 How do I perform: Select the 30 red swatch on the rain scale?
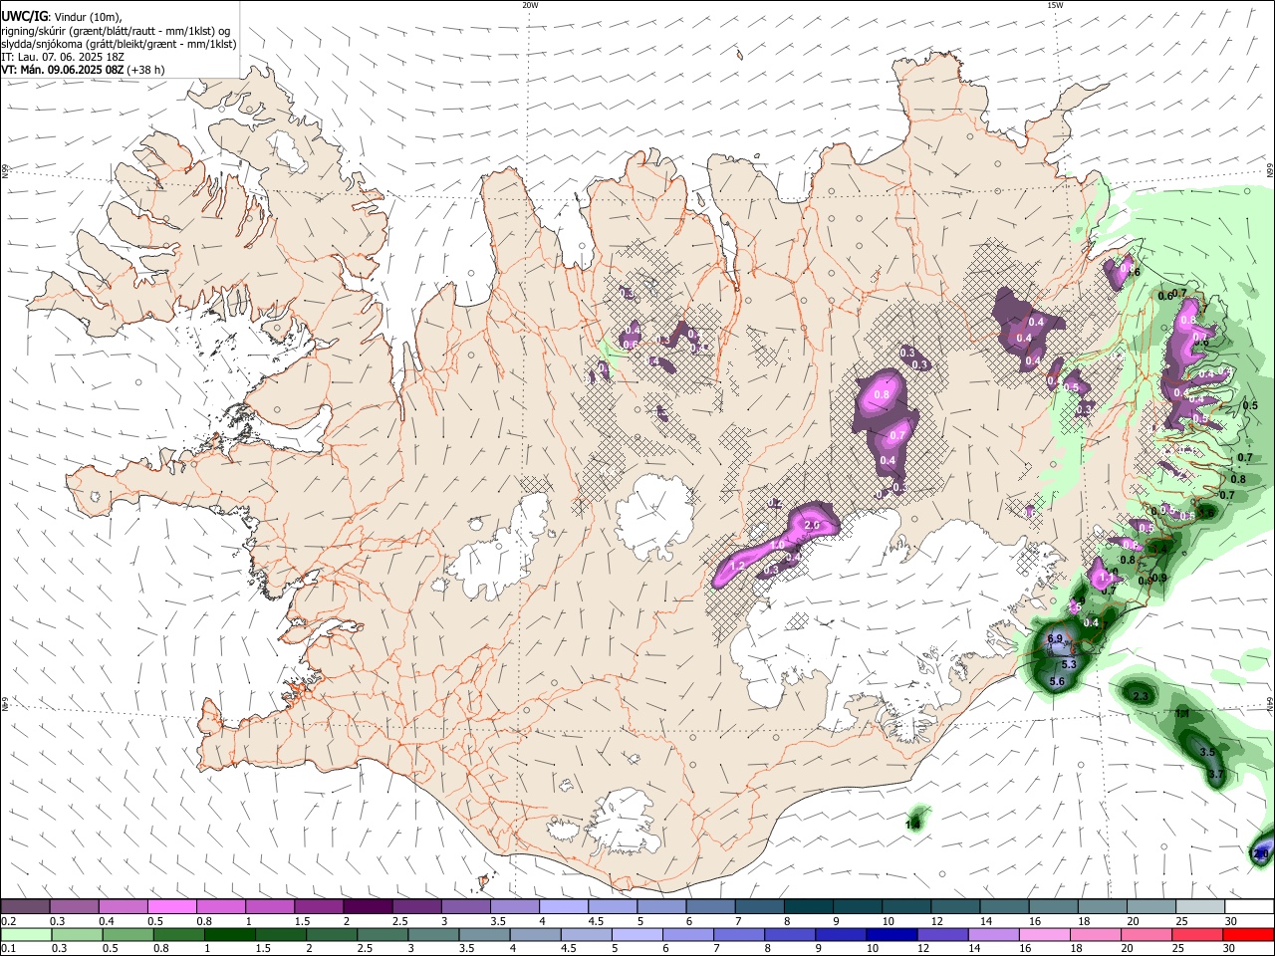1248,934
